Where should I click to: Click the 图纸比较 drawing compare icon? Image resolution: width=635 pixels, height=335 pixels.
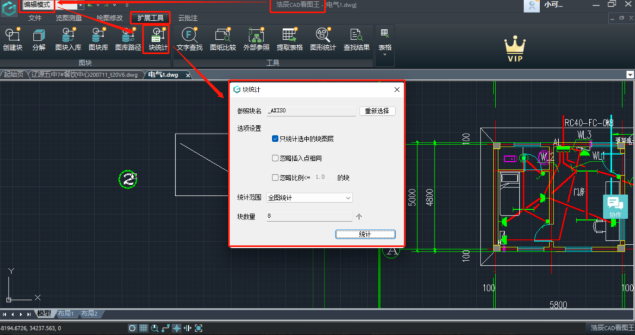pyautogui.click(x=223, y=35)
